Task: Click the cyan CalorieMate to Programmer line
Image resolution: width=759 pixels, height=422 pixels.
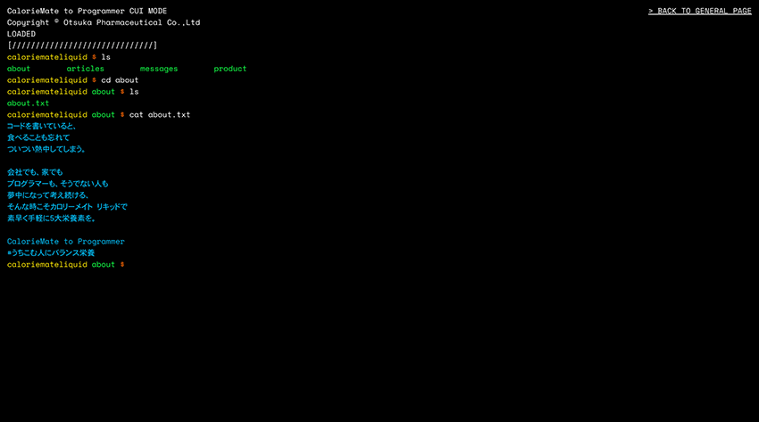Action: pos(66,242)
